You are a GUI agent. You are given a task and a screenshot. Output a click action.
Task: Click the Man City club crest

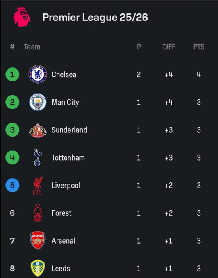38,102
